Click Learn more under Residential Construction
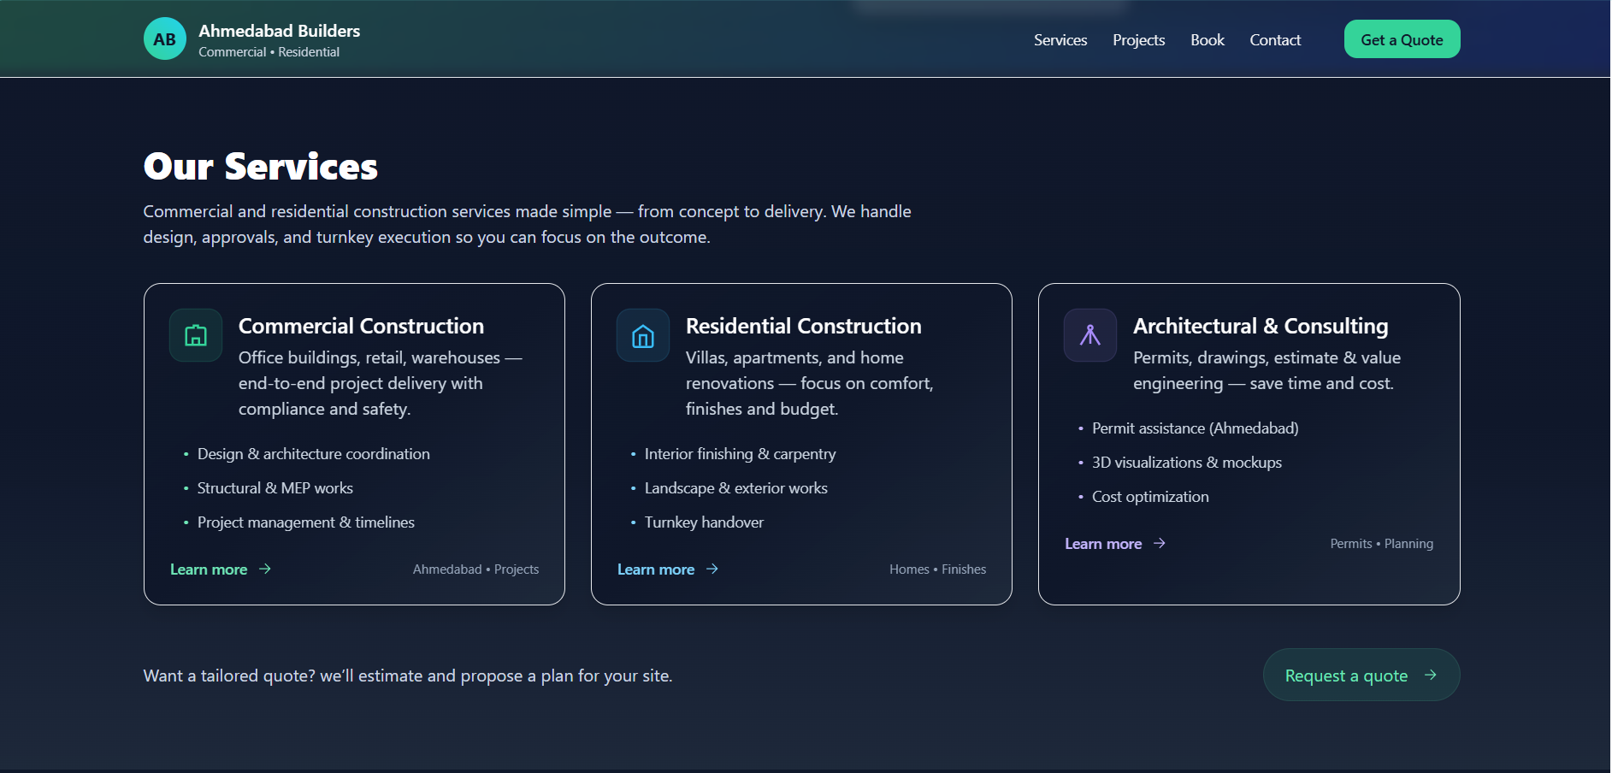This screenshot has width=1612, height=773. point(655,569)
